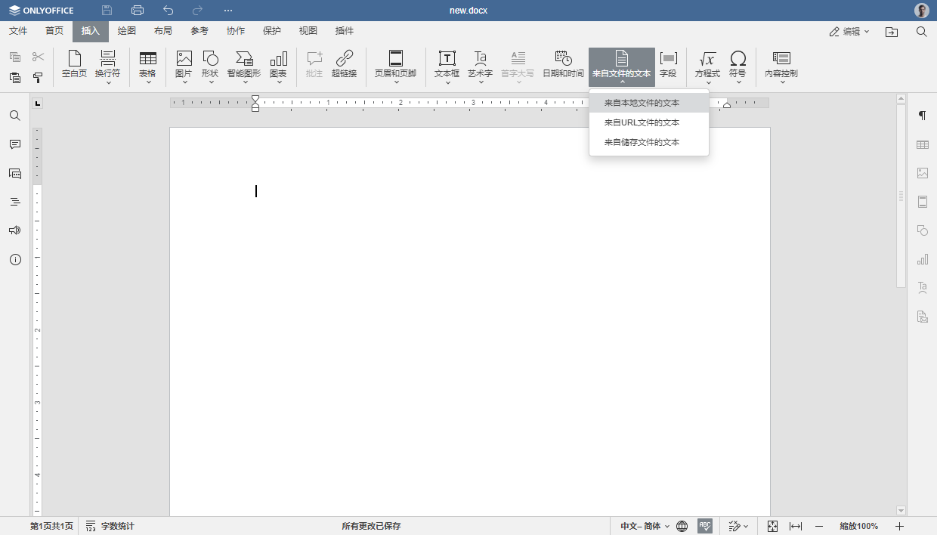
Task: Switch to the 布局 tab
Action: pos(163,31)
